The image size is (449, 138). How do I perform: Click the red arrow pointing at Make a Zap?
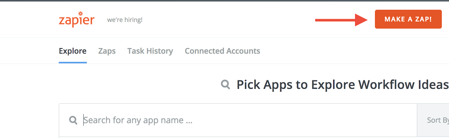[341, 20]
